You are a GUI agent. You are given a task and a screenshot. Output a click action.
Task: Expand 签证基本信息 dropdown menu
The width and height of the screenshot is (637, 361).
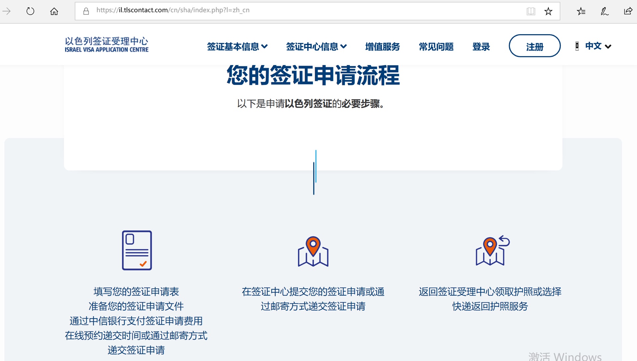[x=237, y=46]
